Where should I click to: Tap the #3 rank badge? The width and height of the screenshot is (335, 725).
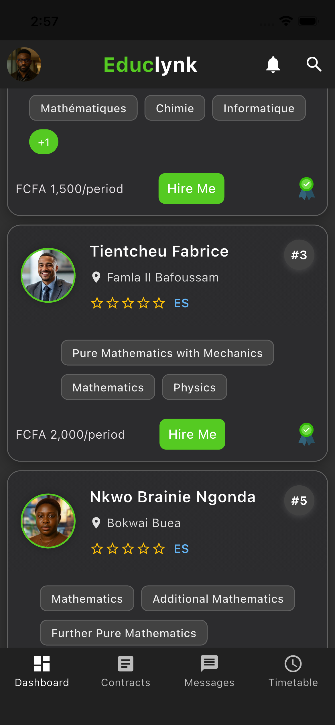click(x=299, y=255)
